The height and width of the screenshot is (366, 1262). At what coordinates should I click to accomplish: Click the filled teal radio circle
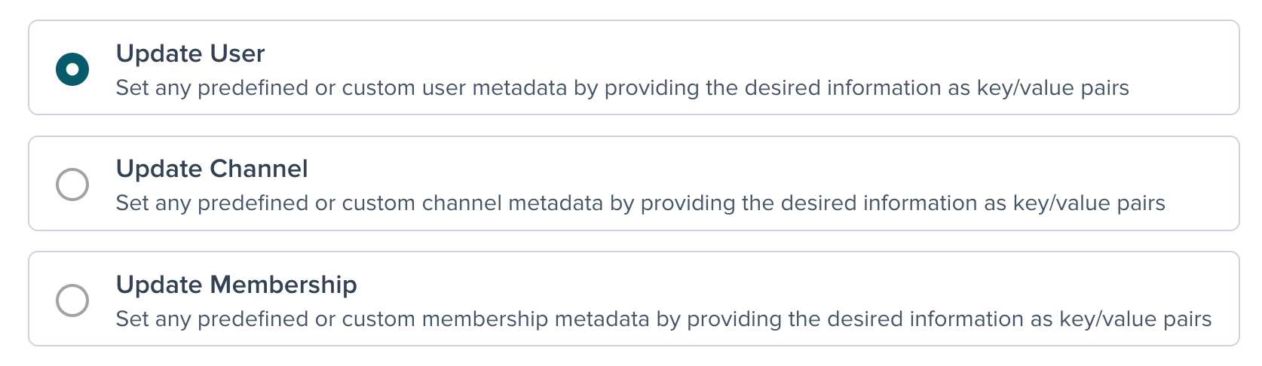coord(72,69)
